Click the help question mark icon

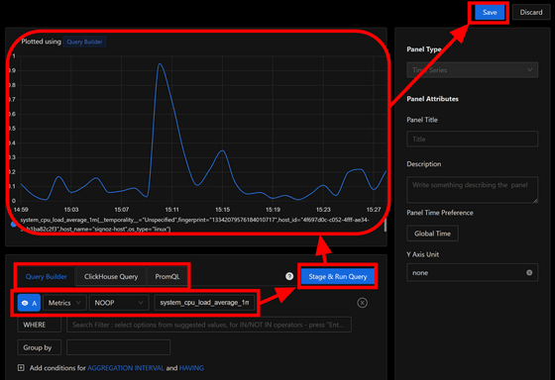click(x=289, y=276)
